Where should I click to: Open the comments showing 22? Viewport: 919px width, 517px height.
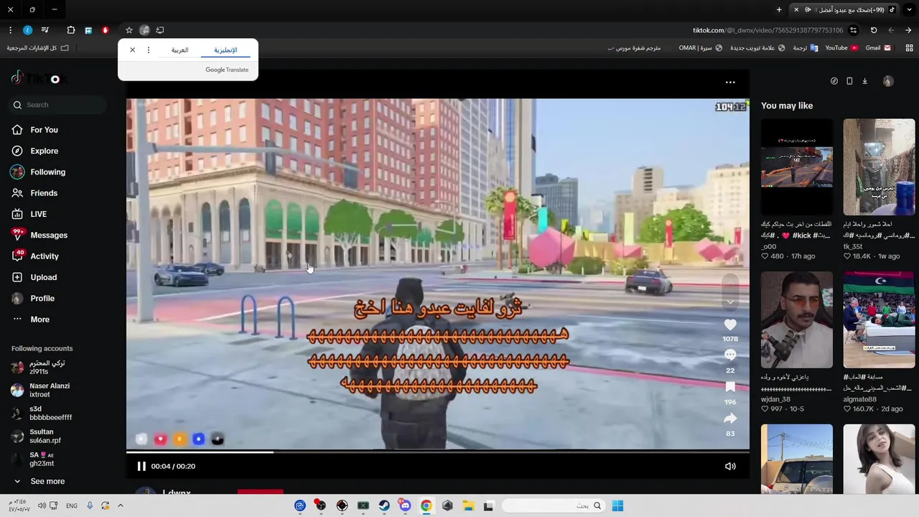tap(730, 355)
